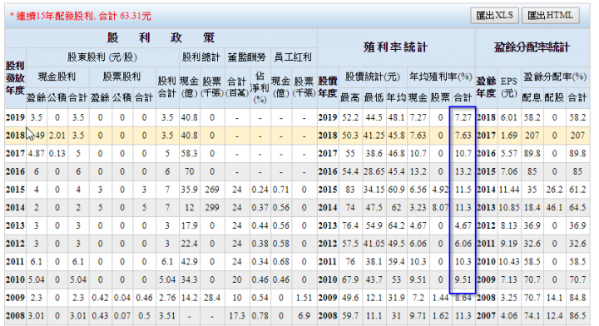The width and height of the screenshot is (599, 326).
Task: Click the 匯出HTML export button
Action: coord(550,16)
